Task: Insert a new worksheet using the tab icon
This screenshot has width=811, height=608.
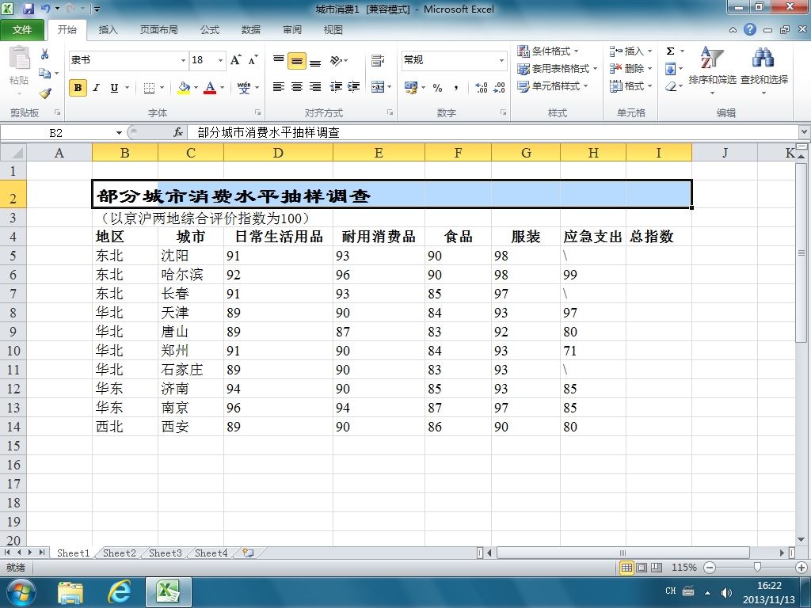Action: 248,553
